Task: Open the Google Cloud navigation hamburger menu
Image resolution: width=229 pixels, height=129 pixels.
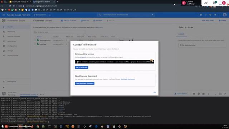Action: [x=4, y=15]
